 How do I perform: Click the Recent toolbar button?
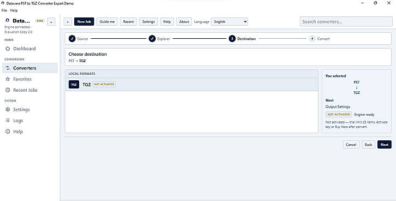coord(128,22)
